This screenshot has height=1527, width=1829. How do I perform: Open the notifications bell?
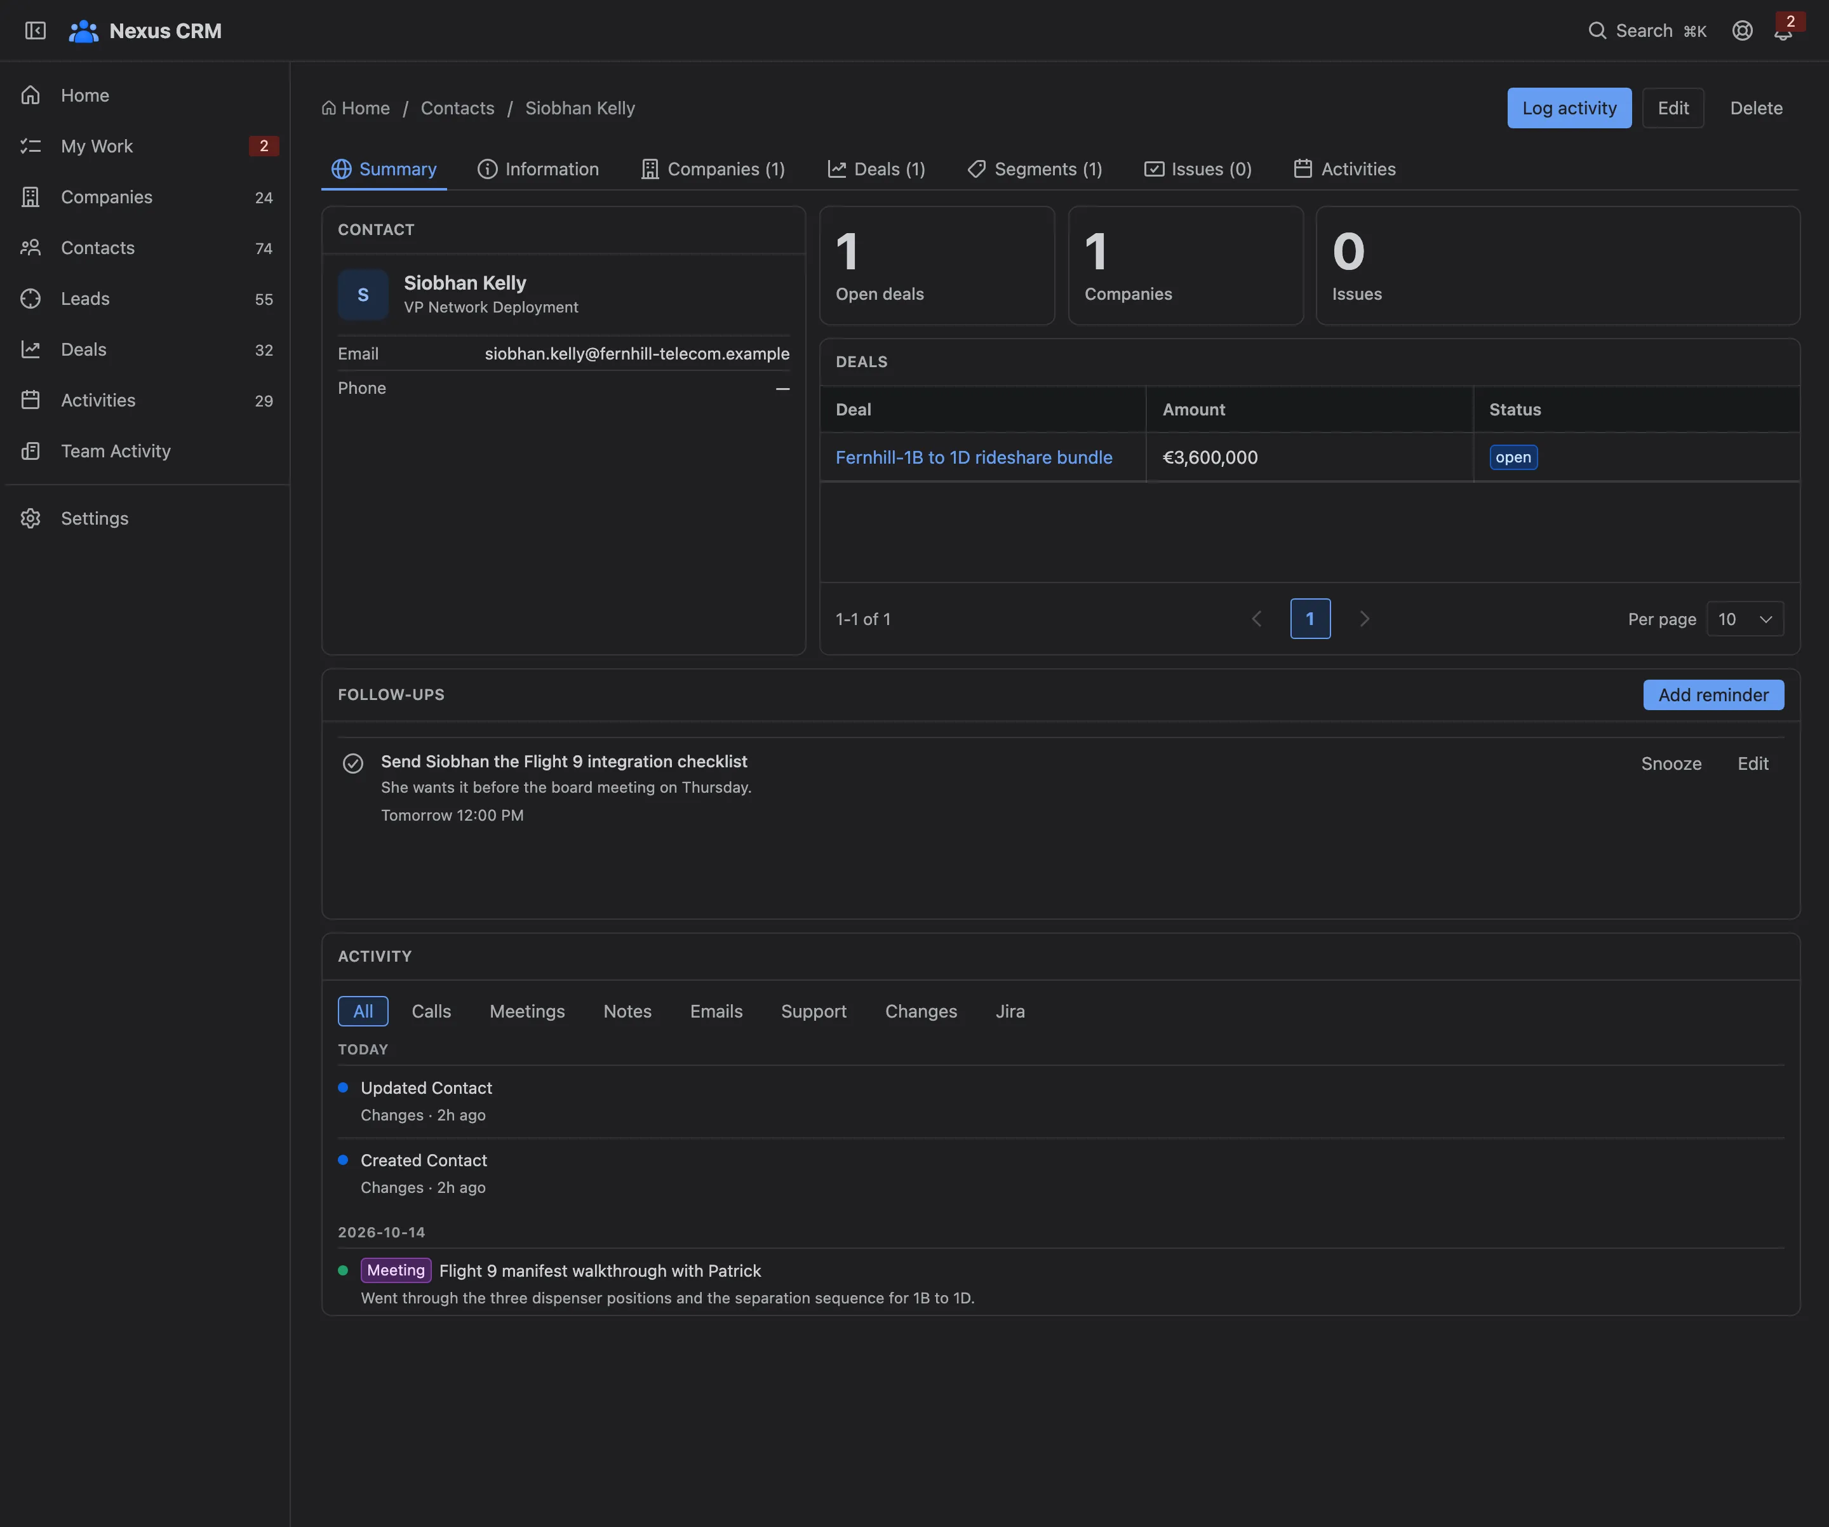tap(1783, 32)
